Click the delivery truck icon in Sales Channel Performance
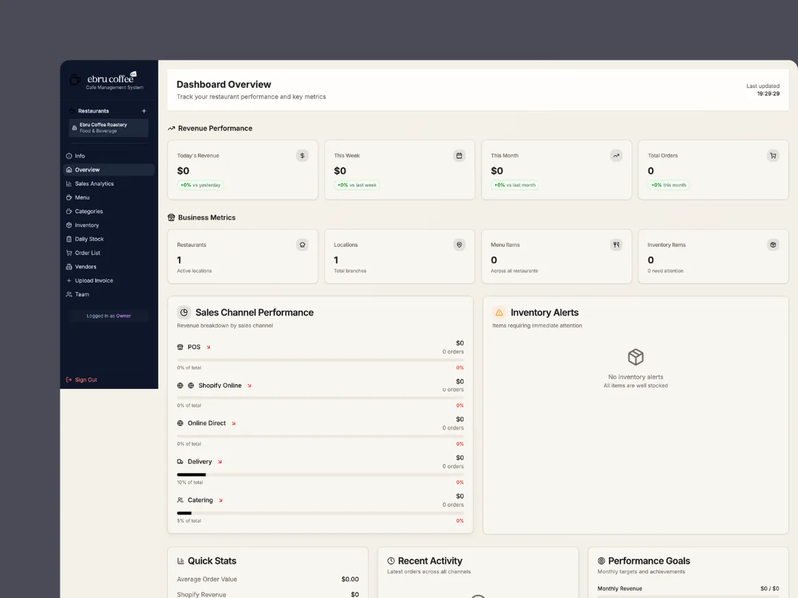This screenshot has width=798, height=598. pos(179,462)
